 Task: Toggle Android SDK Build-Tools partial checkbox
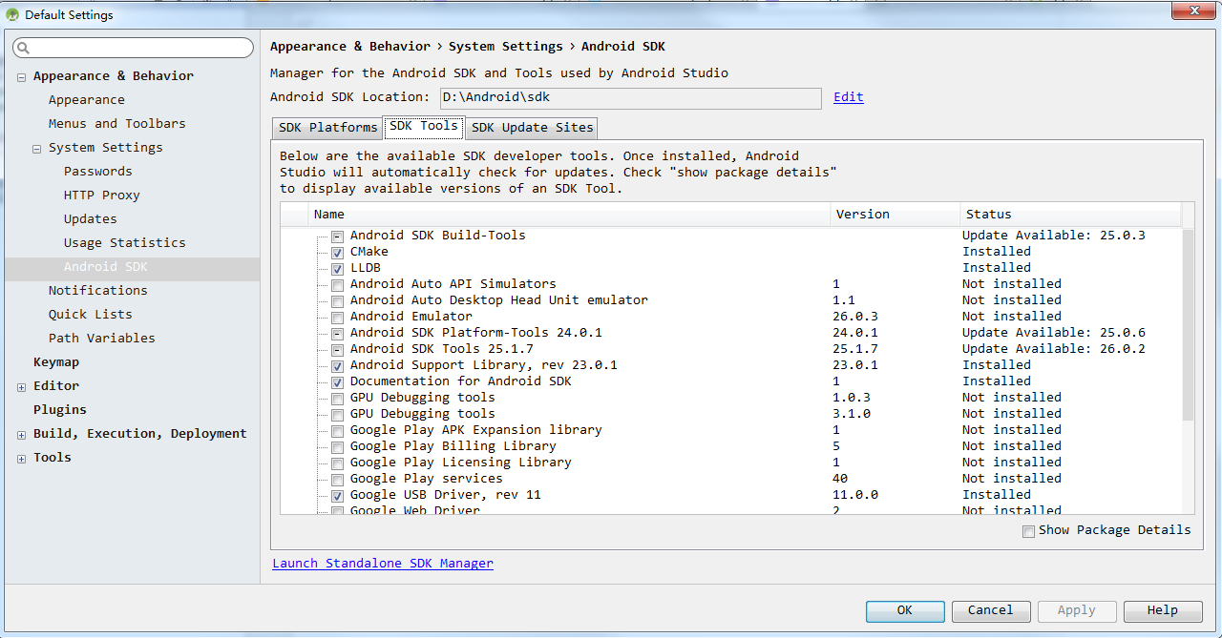[x=337, y=237]
